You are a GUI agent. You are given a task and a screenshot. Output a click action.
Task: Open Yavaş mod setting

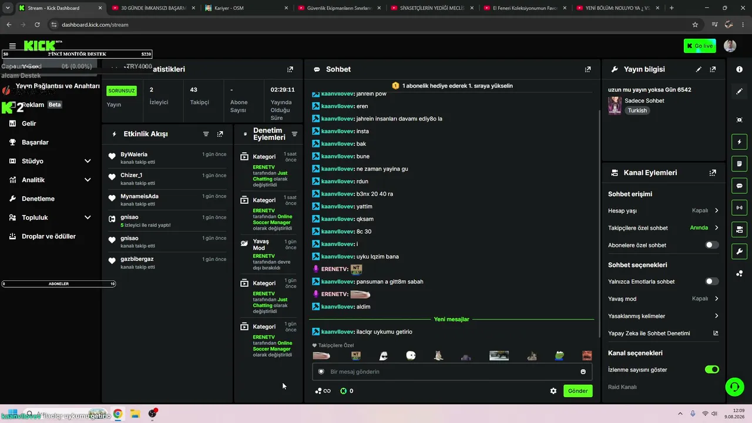663,298
